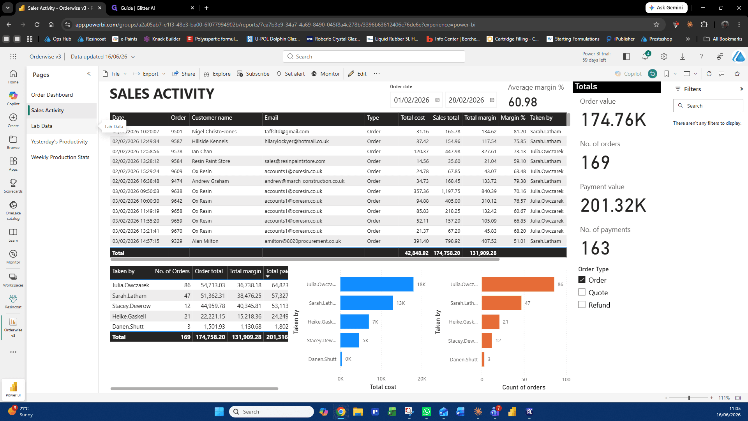Screen dimensions: 748x421
Task: Open File Explorer from the taskbar
Action: click(x=358, y=412)
